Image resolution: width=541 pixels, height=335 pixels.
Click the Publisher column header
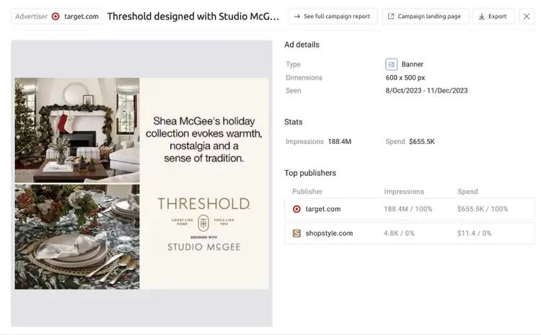(x=307, y=192)
